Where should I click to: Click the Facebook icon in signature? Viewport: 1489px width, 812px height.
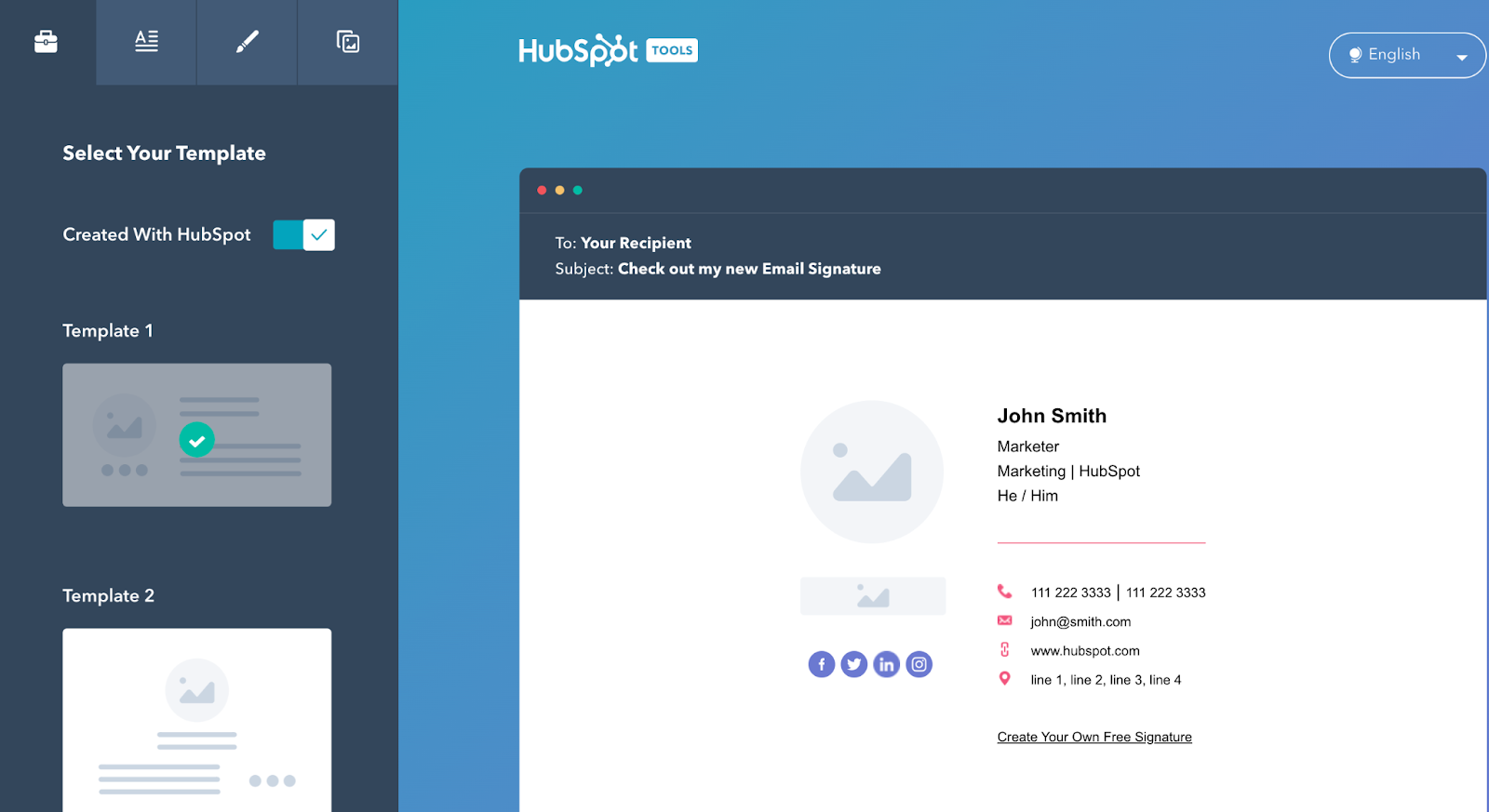pyautogui.click(x=822, y=664)
